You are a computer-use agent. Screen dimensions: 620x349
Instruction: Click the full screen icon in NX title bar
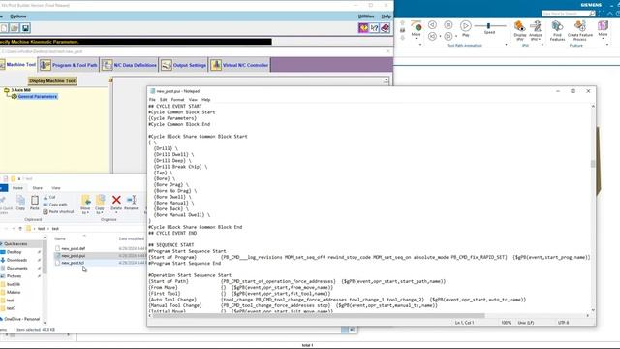[x=602, y=14]
